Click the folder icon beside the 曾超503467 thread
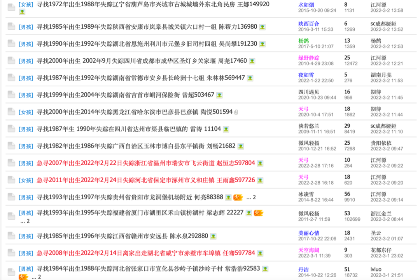The image size is (420, 280). click(11, 95)
